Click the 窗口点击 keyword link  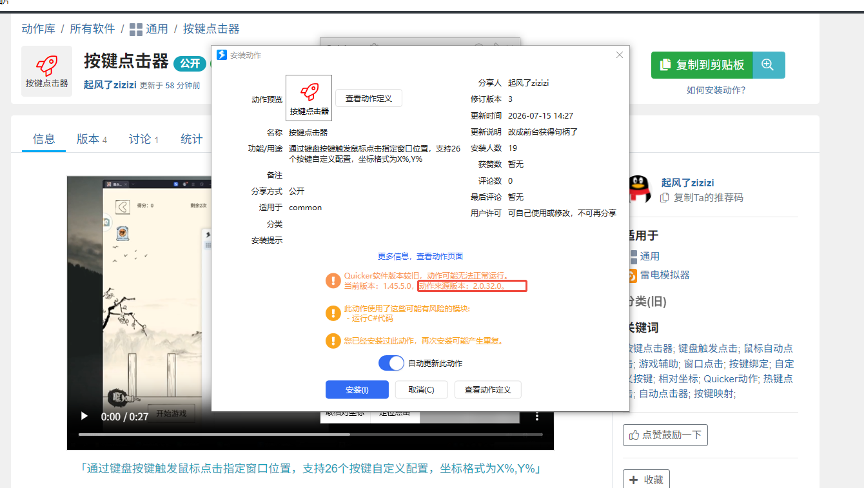703,364
